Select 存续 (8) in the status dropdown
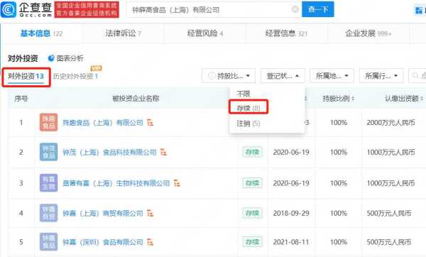The image size is (426, 257). point(248,108)
